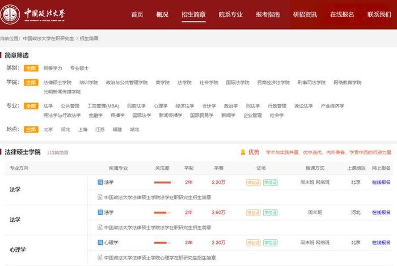Filter 地点 by 福建

pos(117,130)
